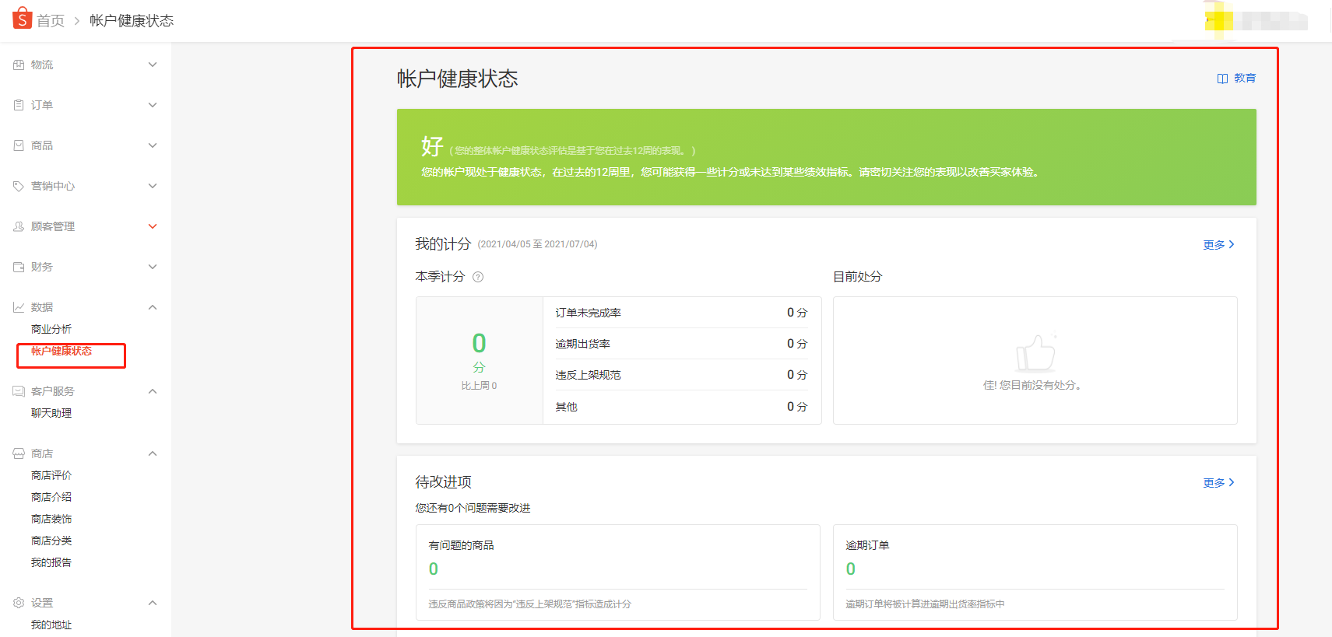Select 帐户健康状态 sidebar item
The height and width of the screenshot is (637, 1332).
point(62,351)
